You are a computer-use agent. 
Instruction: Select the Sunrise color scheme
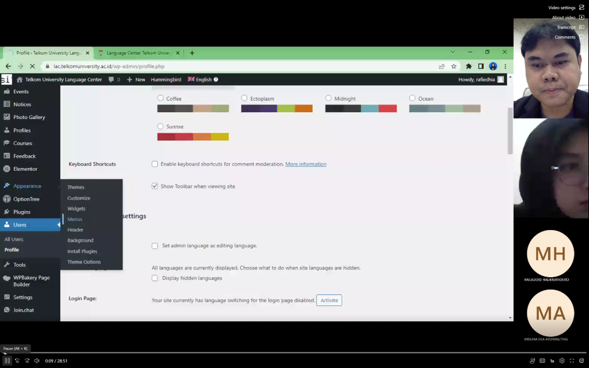click(160, 126)
